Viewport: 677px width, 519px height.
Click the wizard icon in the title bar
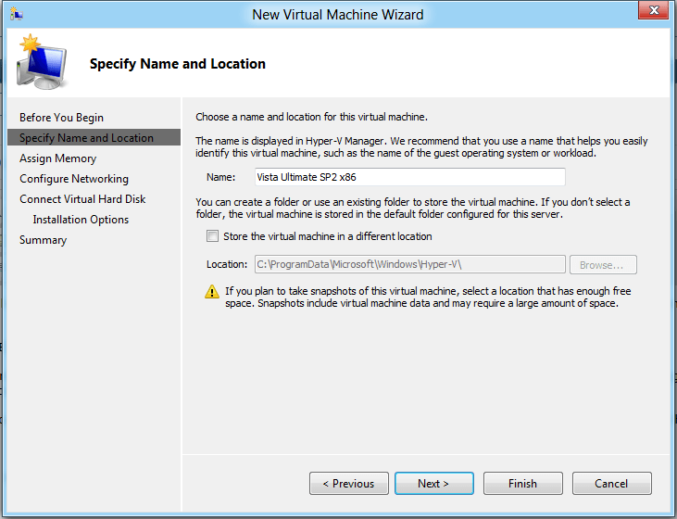tap(16, 14)
